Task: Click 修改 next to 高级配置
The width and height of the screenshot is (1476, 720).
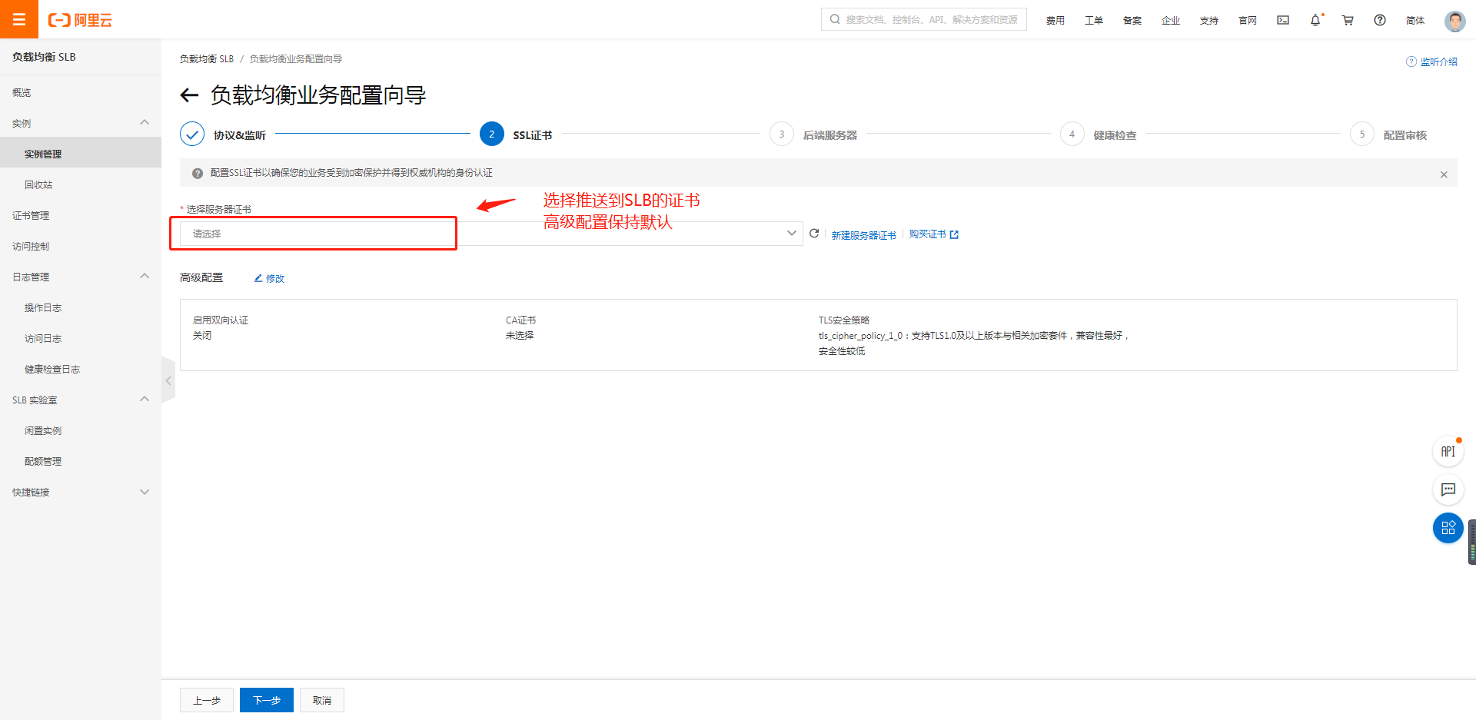Action: tap(270, 278)
